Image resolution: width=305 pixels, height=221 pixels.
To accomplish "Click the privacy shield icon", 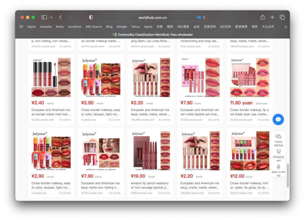I will pos(91,17).
